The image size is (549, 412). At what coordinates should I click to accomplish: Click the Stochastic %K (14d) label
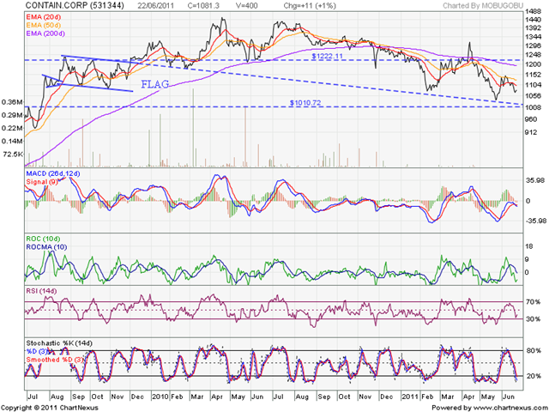(59, 343)
